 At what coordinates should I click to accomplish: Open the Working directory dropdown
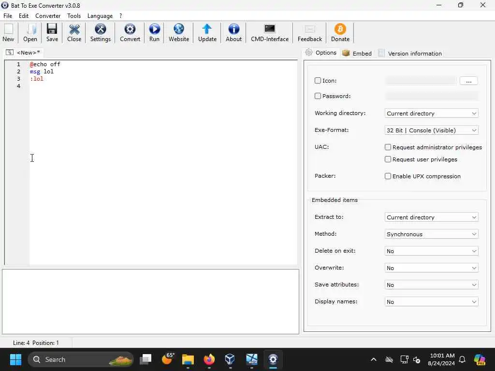click(x=431, y=113)
